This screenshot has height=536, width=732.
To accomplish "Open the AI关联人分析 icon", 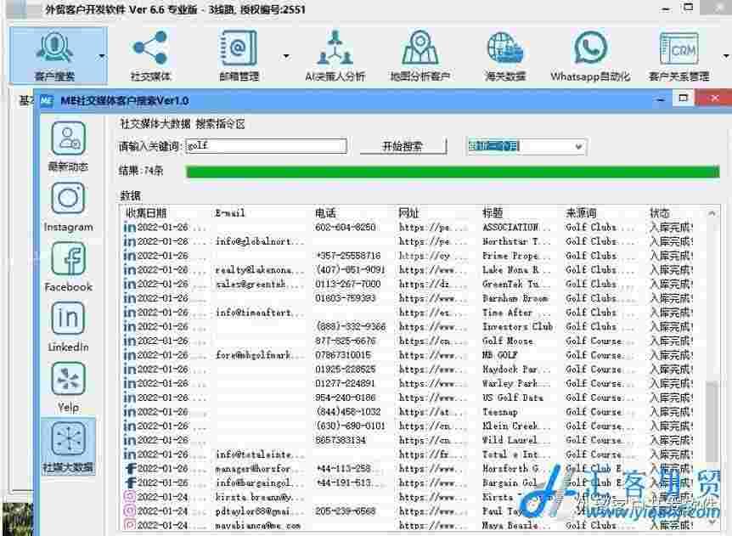I will 335,55.
